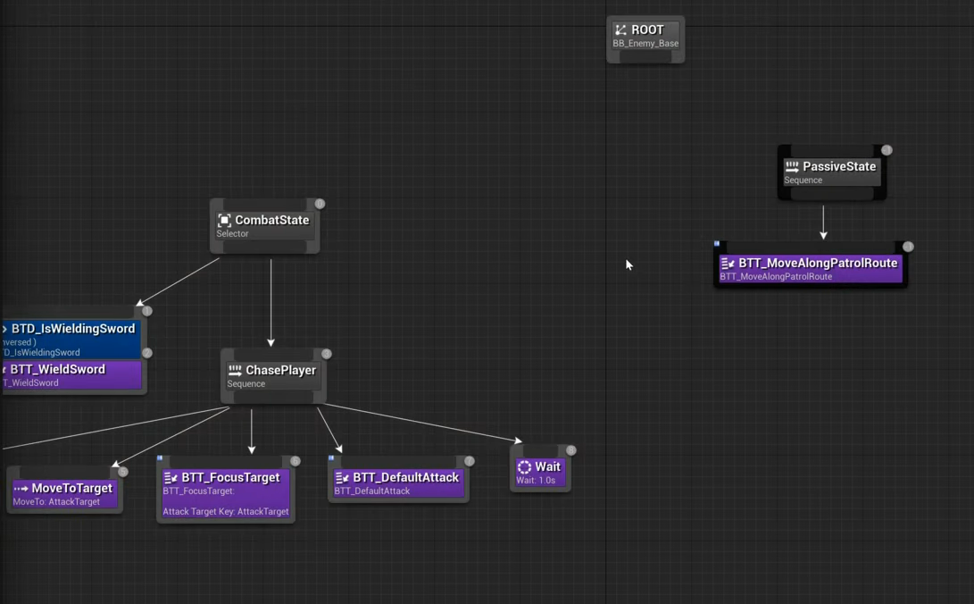Click the CombatState selector icon
Viewport: 974px width, 604px height.
point(224,221)
